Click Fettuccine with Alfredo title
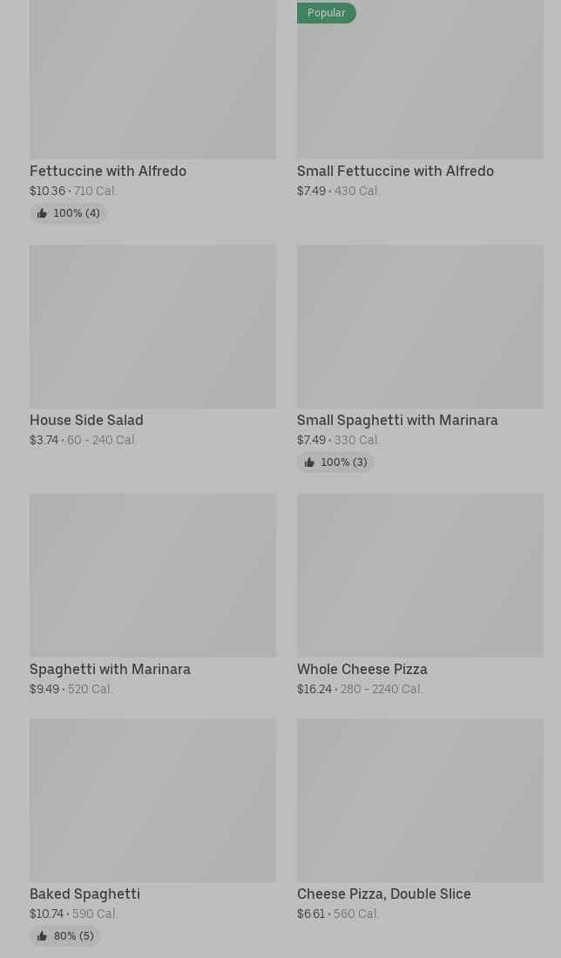Screen dimensions: 561x958 108,172
